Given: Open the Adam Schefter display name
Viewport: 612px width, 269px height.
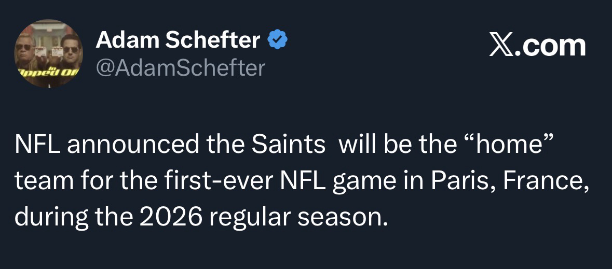Looking at the screenshot, I should pos(178,40).
